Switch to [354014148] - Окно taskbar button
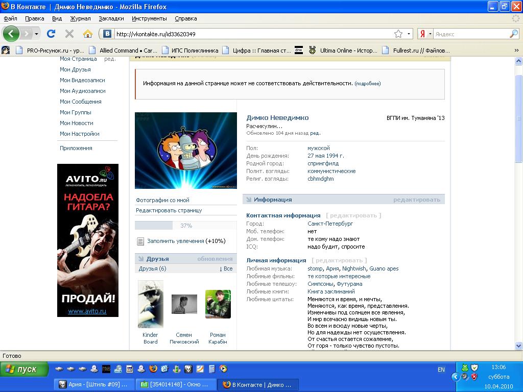The width and height of the screenshot is (523, 392). click(176, 384)
